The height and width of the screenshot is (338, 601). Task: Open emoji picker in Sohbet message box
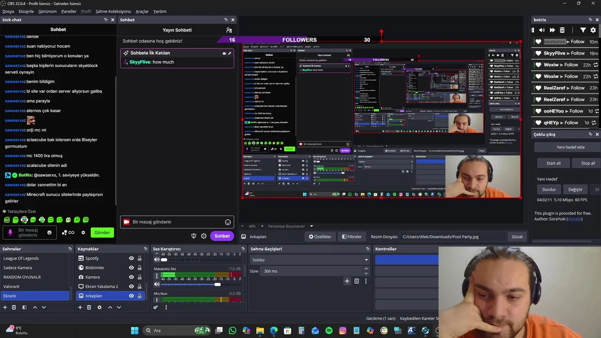[228, 222]
